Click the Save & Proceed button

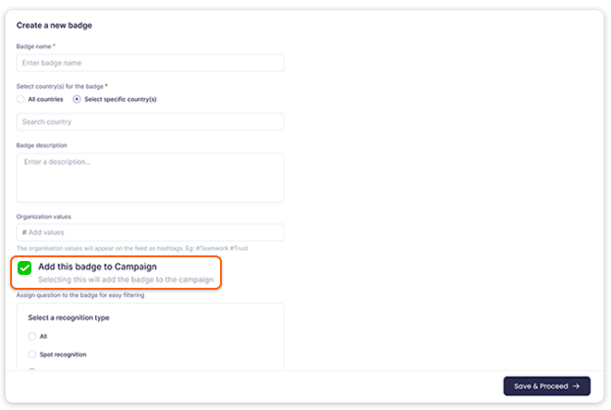pos(546,386)
